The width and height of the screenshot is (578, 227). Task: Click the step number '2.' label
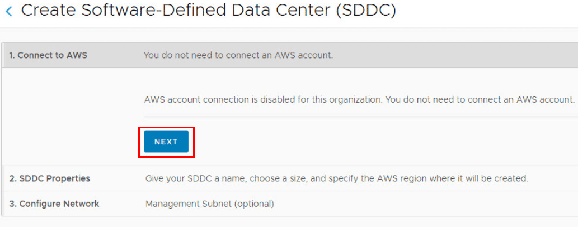coord(12,178)
